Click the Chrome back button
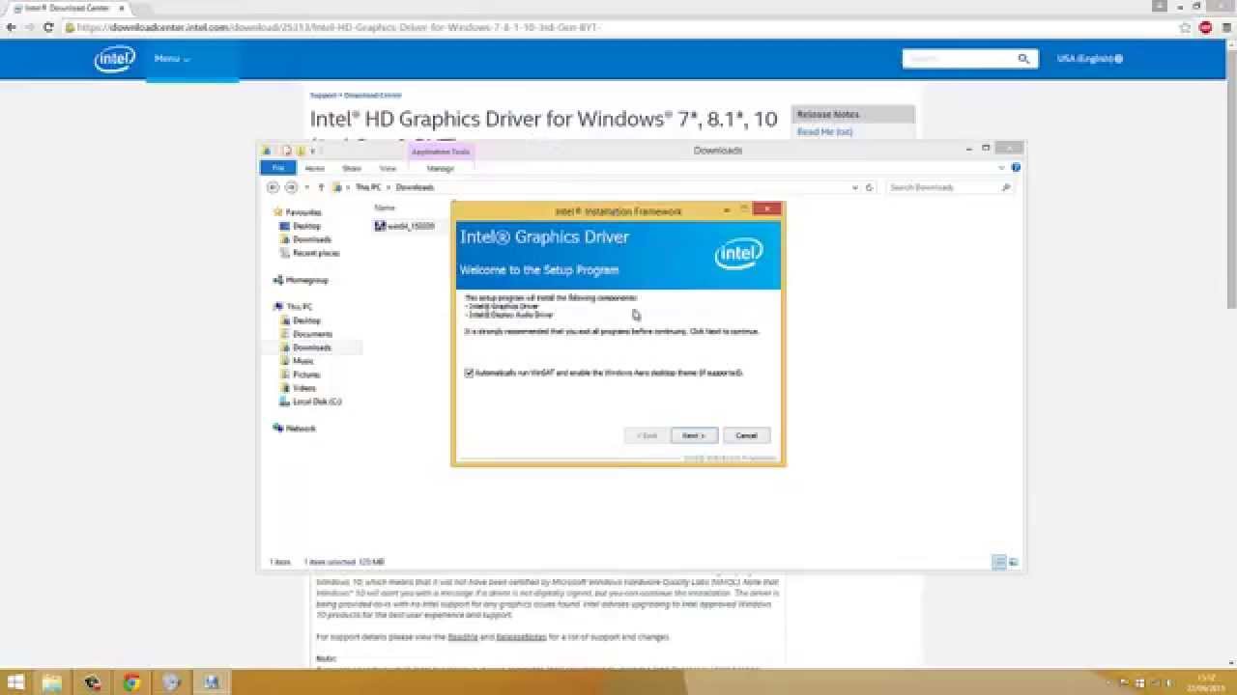Screen dimensions: 1237x695 pyautogui.click(x=11, y=27)
